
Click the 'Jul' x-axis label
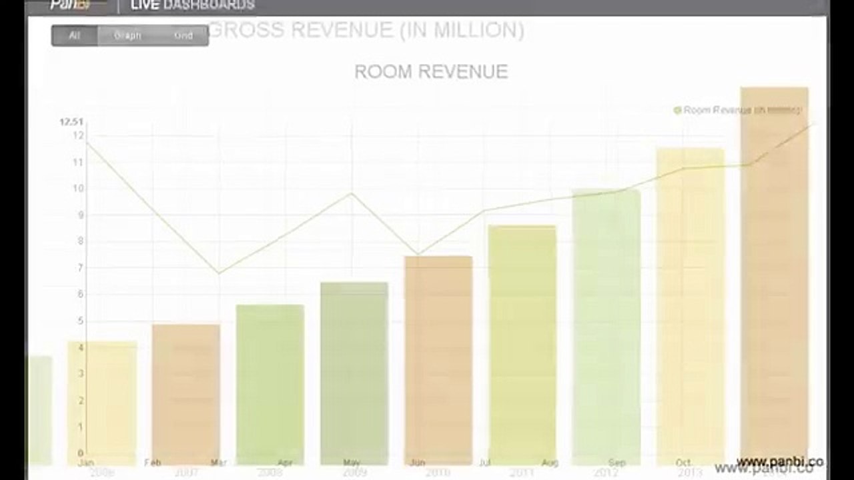click(484, 462)
